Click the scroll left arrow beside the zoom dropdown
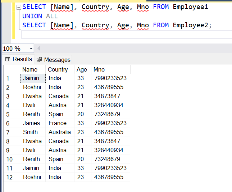The height and width of the screenshot is (192, 232). pos(39,48)
